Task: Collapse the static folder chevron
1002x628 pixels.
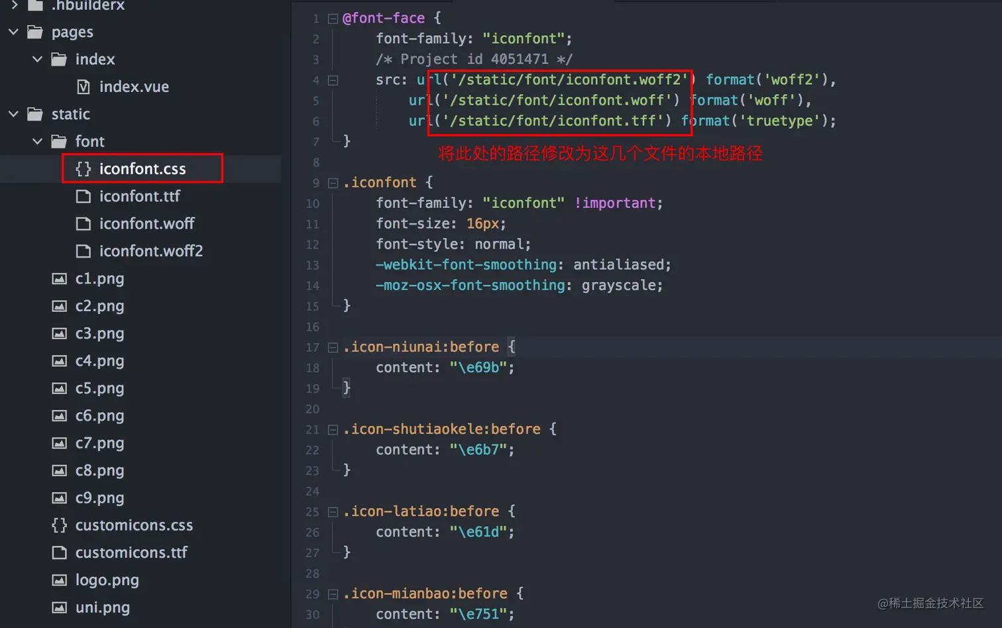Action: (x=14, y=114)
